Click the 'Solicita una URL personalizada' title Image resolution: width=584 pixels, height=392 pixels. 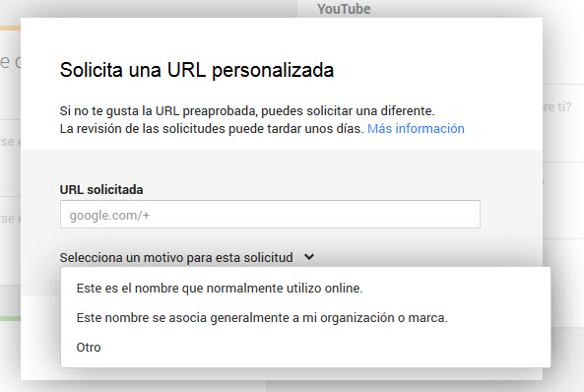(197, 70)
